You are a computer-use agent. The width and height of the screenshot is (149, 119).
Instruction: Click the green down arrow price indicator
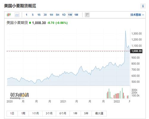click(x=30, y=23)
